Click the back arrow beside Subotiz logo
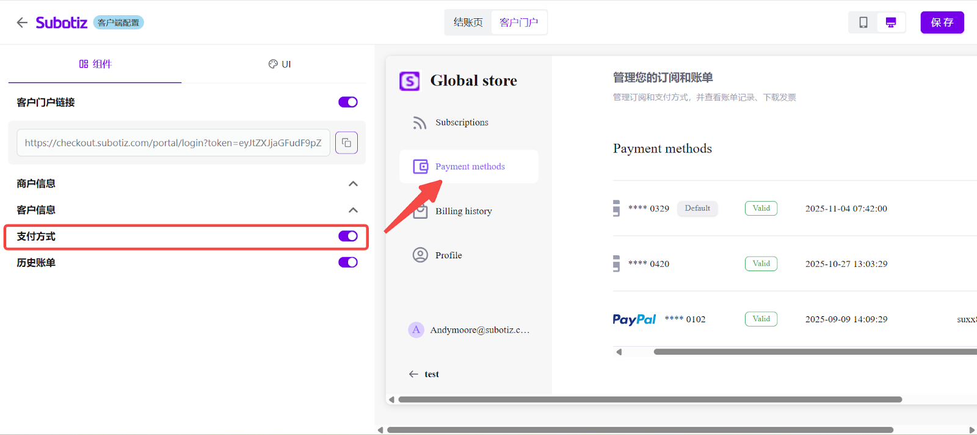The height and width of the screenshot is (435, 977). pos(22,23)
